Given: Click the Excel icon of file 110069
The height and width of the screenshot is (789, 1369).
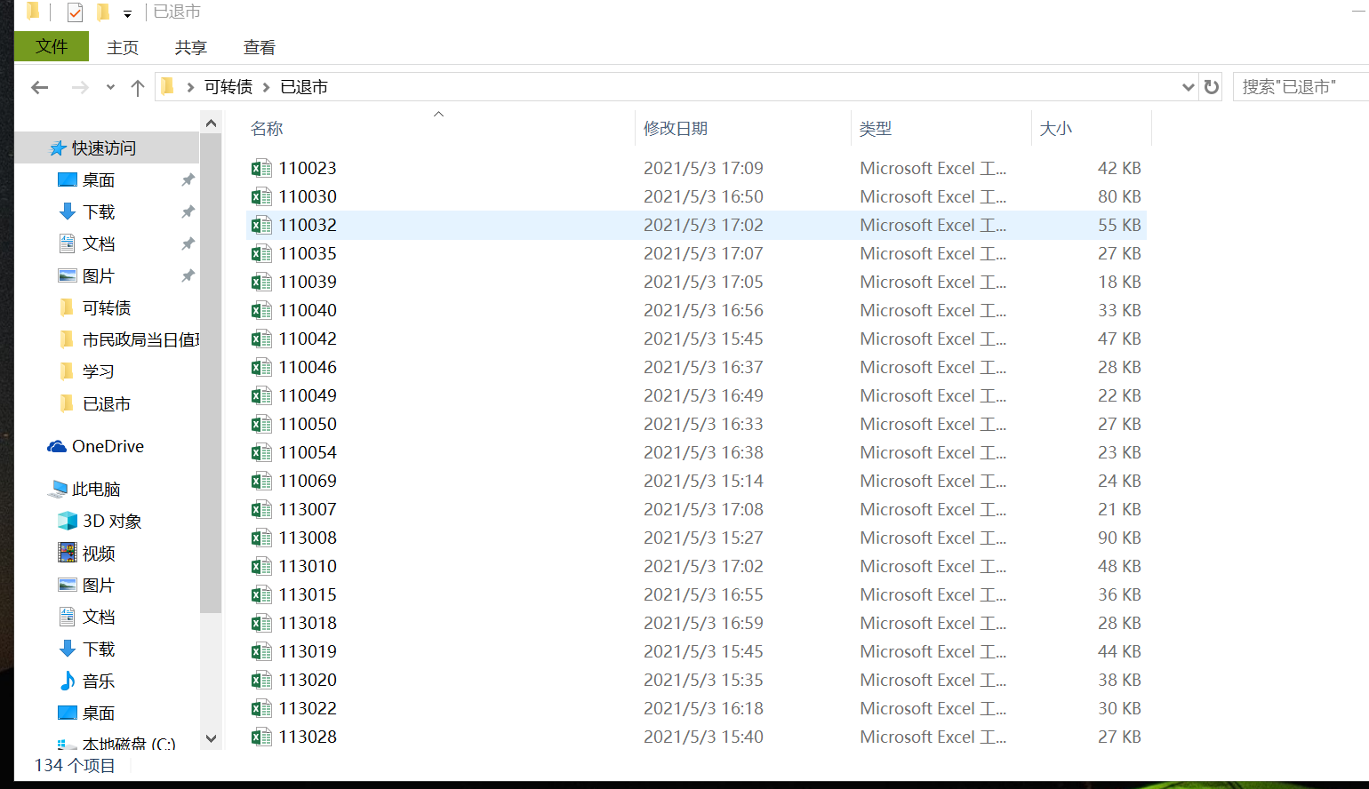Looking at the screenshot, I should coord(261,481).
